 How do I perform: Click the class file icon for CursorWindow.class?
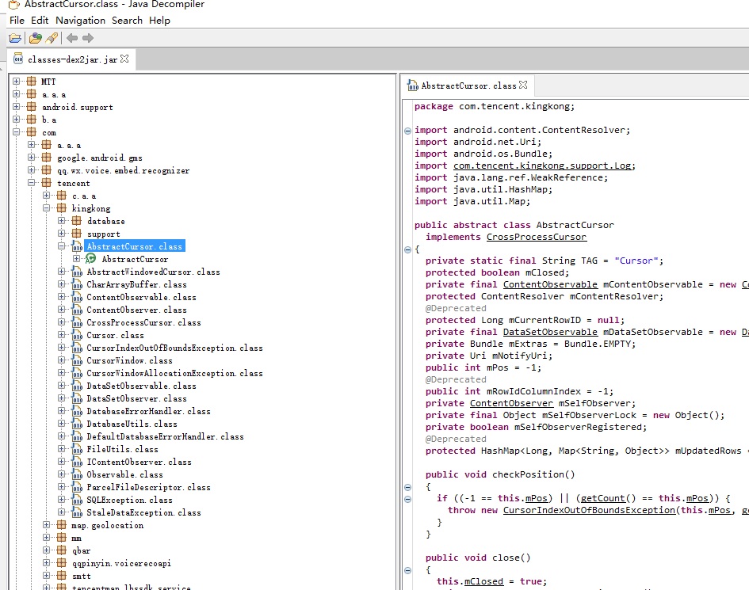point(76,360)
